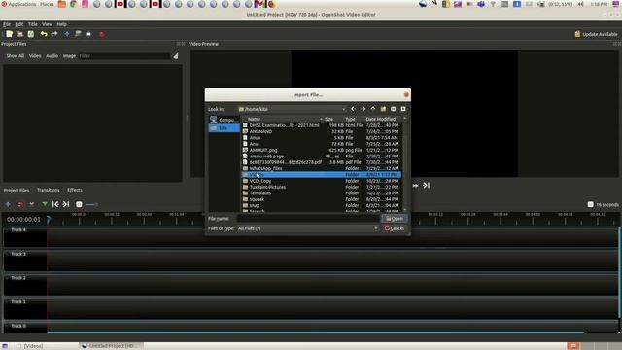Click the Update Available notice

(x=596, y=34)
